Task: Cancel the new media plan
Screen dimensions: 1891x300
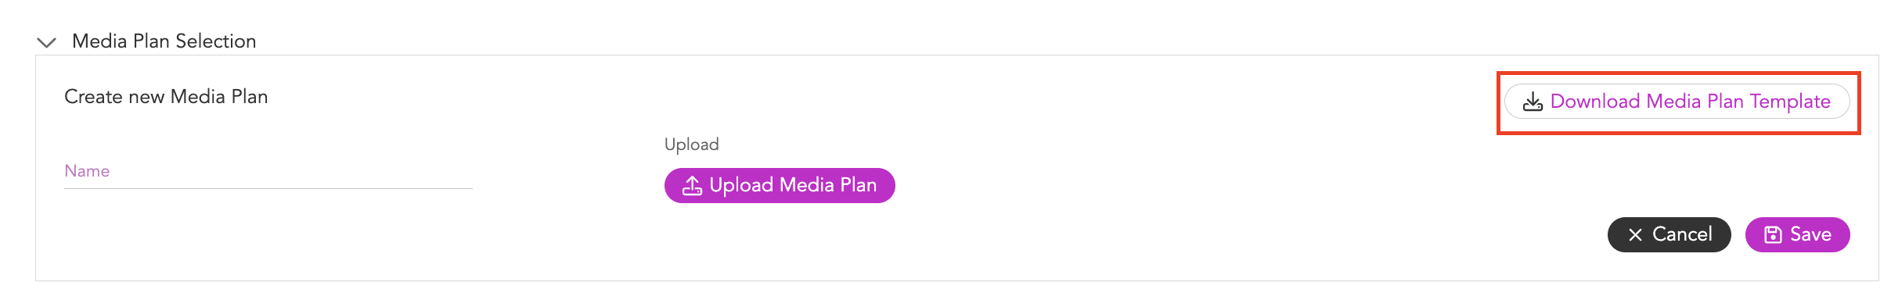Action: pos(1669,234)
